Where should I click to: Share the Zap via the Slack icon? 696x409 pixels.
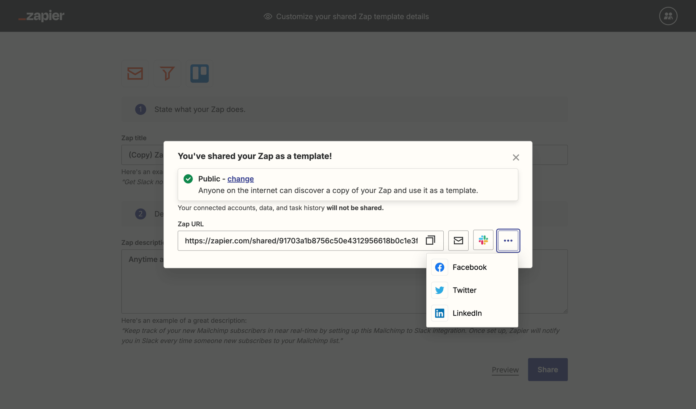tap(483, 240)
